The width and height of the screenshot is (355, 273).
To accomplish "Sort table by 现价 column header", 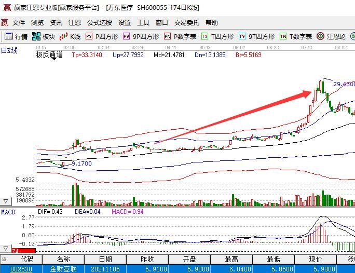I will click(x=316, y=259).
